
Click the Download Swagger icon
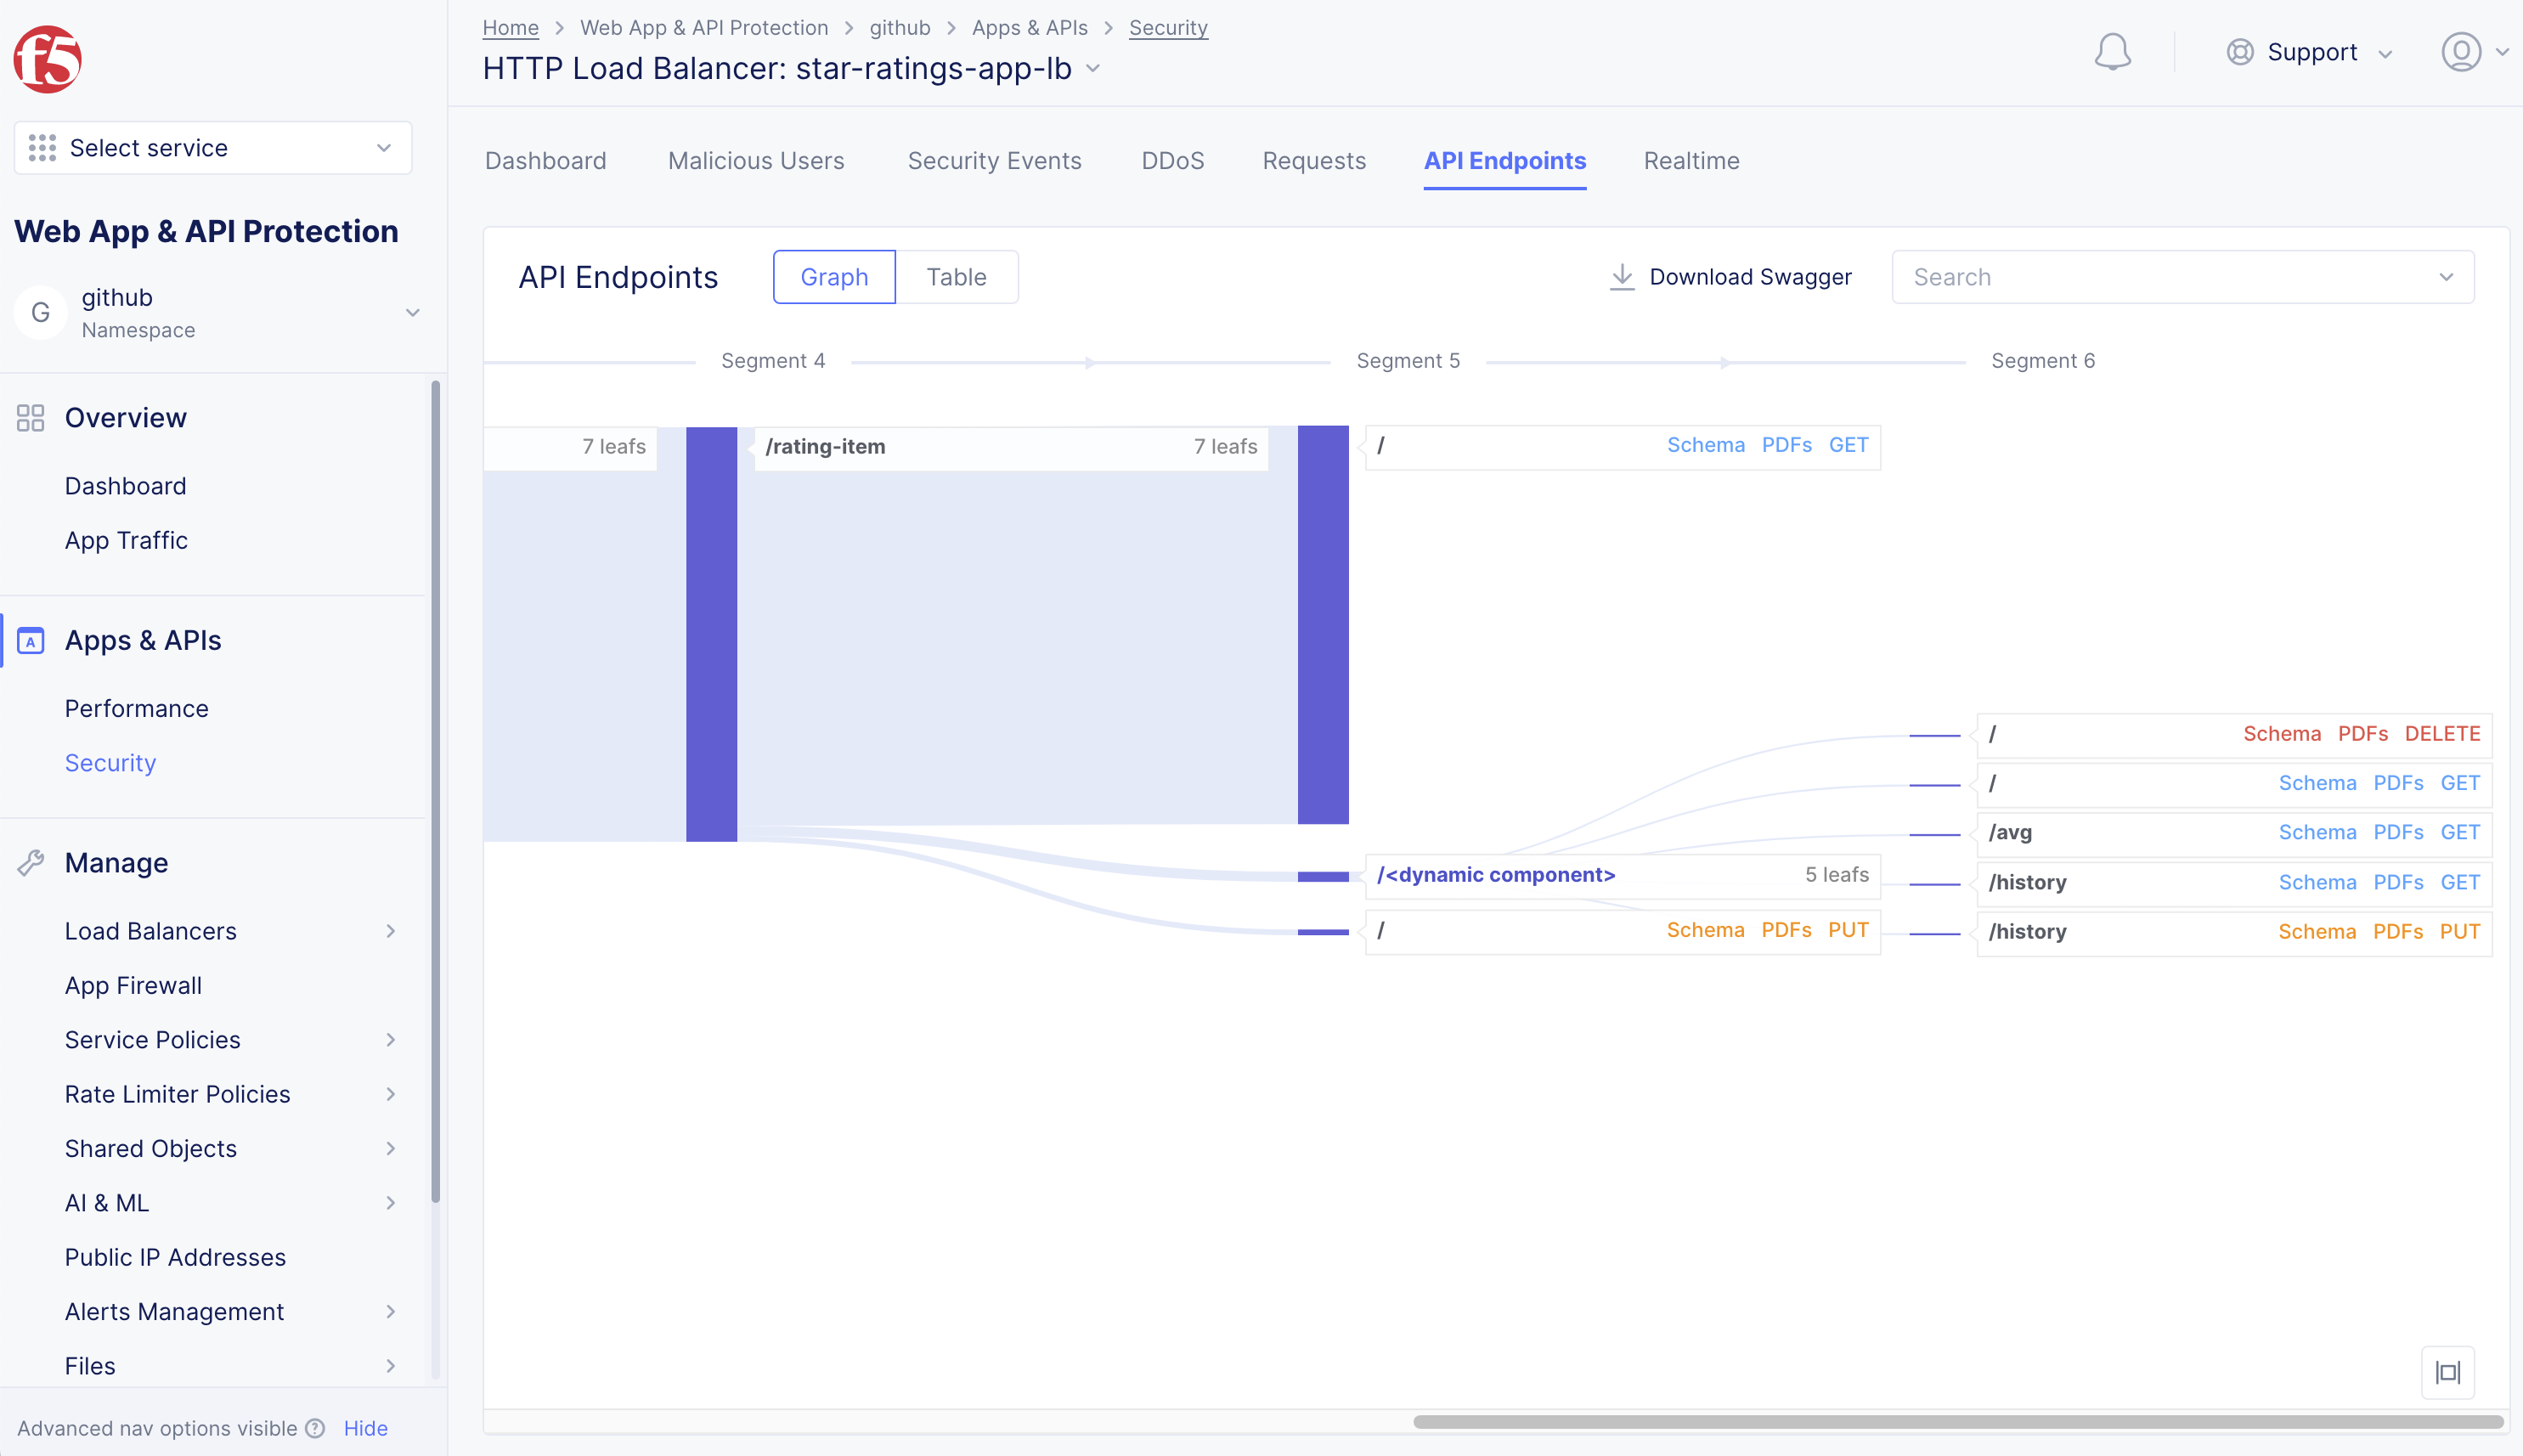pyautogui.click(x=1621, y=277)
